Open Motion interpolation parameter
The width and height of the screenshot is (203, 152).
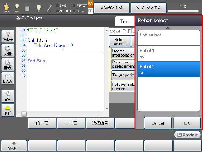point(123,53)
